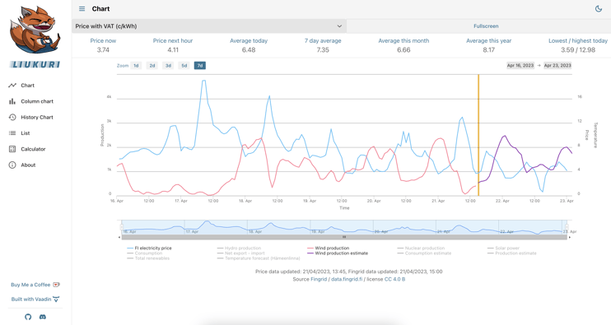Screen dimensions: 611x325
Task: Open the GitHub repository icon
Action: (x=28, y=317)
